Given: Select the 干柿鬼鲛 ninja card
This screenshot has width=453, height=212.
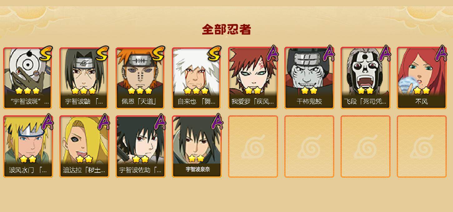Looking at the screenshot, I should pos(309,78).
